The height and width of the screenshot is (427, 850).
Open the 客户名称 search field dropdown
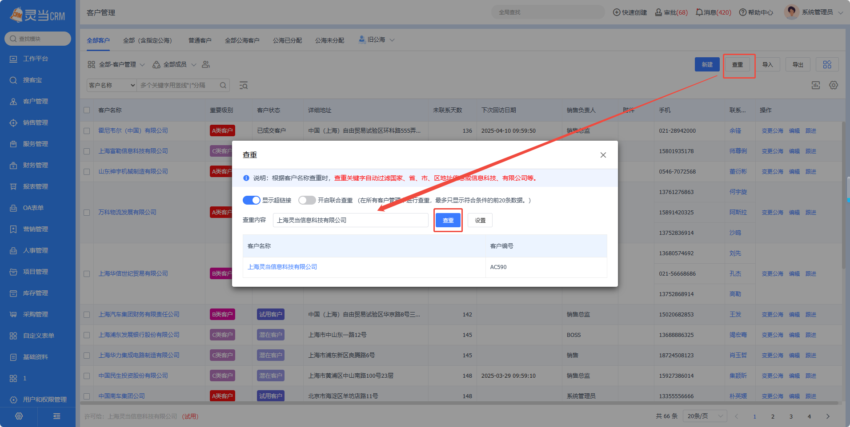click(x=112, y=85)
